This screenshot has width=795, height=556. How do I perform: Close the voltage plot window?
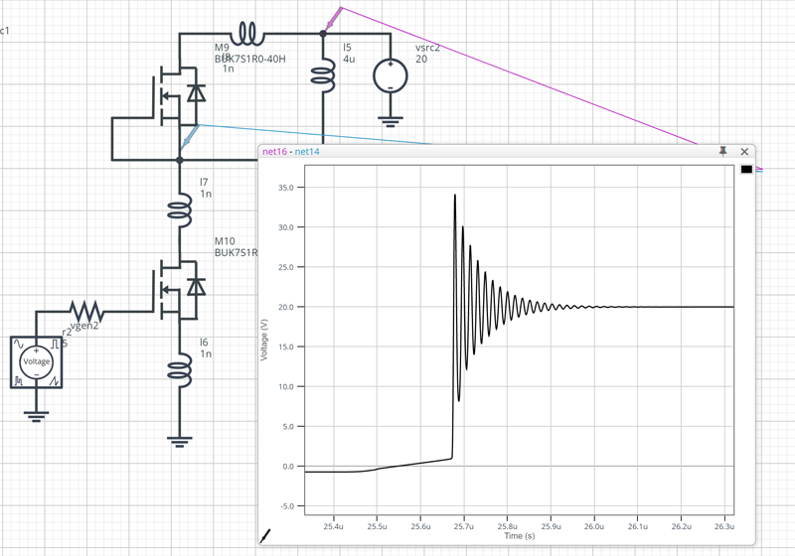click(x=744, y=151)
